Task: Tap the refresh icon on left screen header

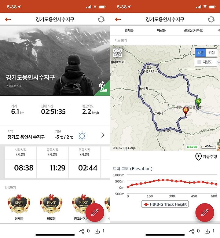Action: coord(101,20)
